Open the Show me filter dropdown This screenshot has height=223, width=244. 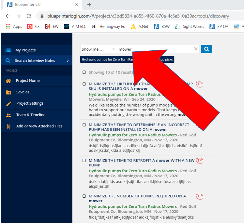click(x=98, y=49)
